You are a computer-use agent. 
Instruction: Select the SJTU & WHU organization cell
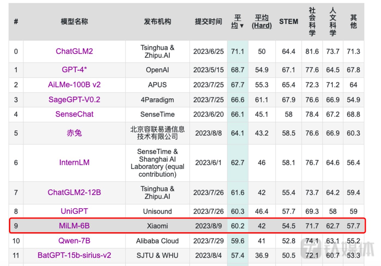[x=157, y=255]
